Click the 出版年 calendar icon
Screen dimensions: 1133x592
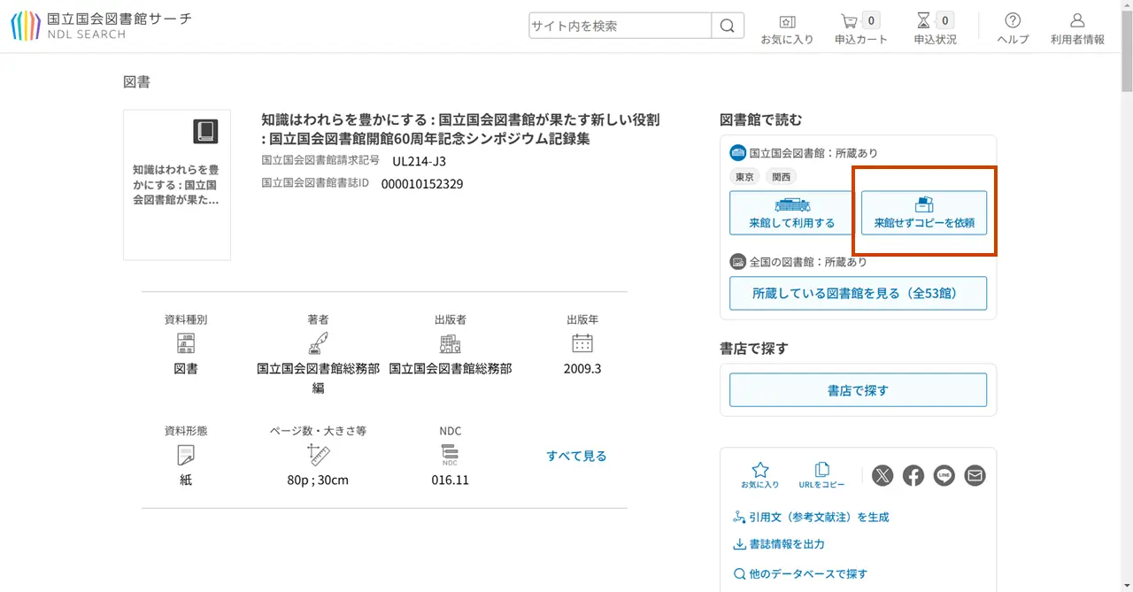(582, 343)
